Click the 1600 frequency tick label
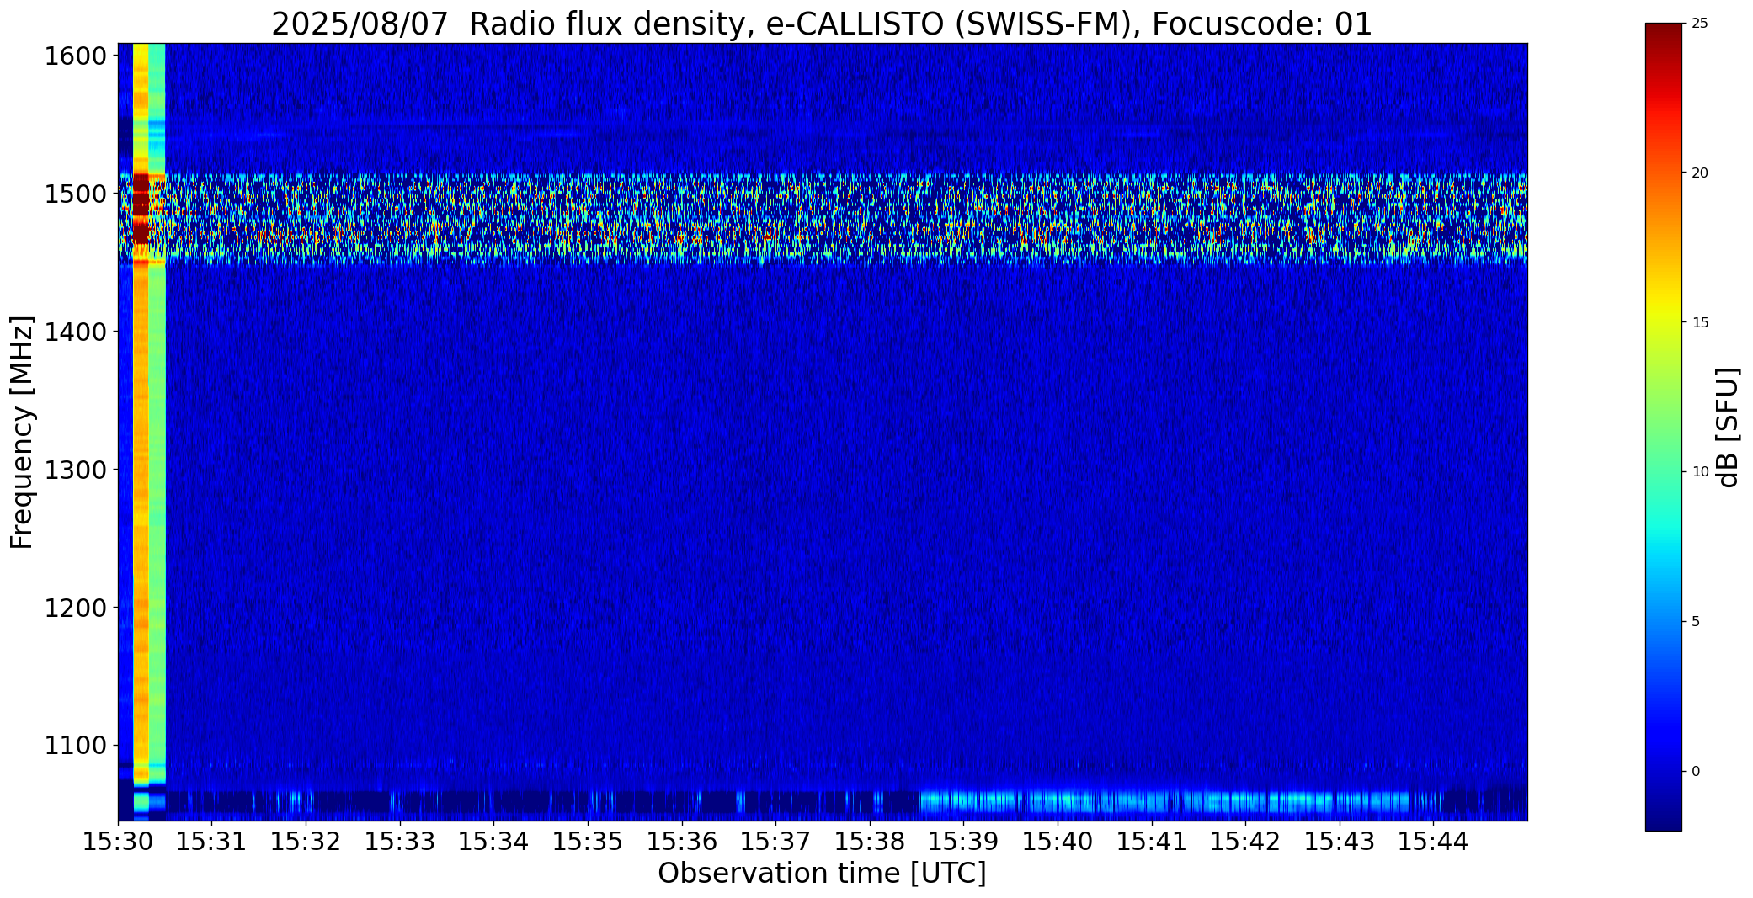This screenshot has width=1753, height=898. (75, 56)
